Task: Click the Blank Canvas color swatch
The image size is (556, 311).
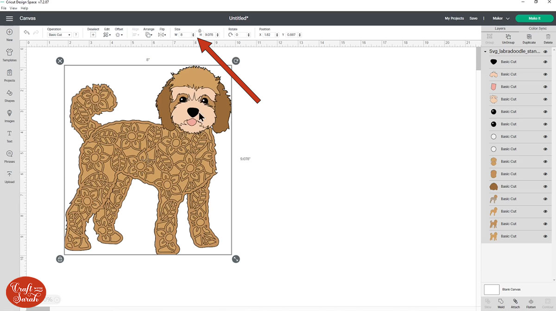Action: pos(491,290)
